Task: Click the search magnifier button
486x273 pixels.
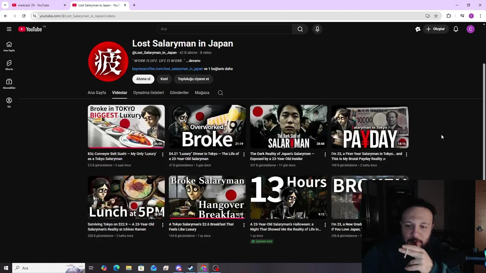Action: 300,29
